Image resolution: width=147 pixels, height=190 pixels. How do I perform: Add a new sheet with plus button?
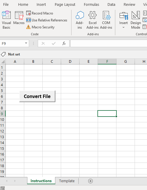click(x=91, y=181)
